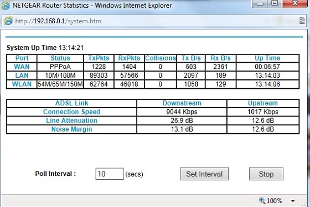Click the zoom magnifier icon in status bar
The height and width of the screenshot is (207, 310).
(x=262, y=200)
